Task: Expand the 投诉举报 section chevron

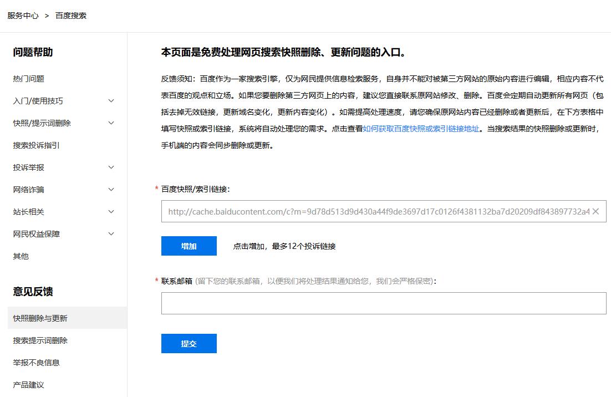Action: click(x=111, y=167)
